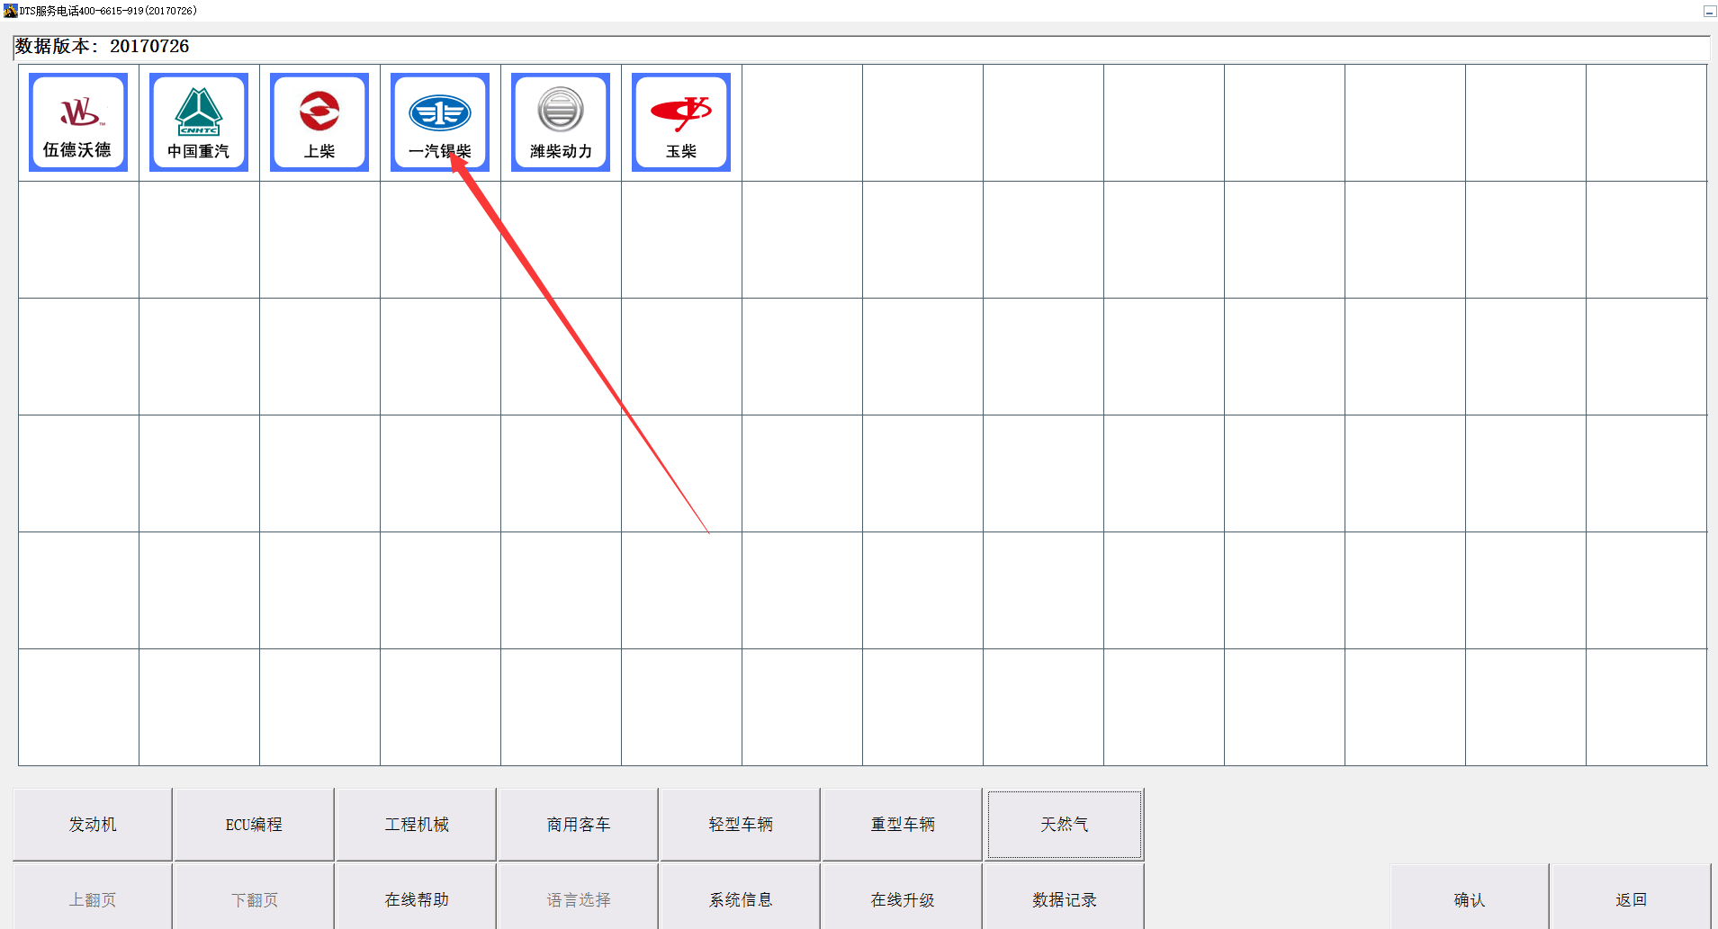This screenshot has height=929, width=1718.
Task: View 系统信息 system information
Action: pyautogui.click(x=741, y=898)
